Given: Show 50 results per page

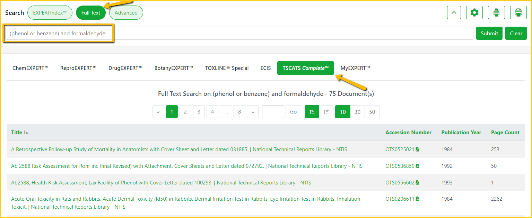Looking at the screenshot, I should point(372,112).
